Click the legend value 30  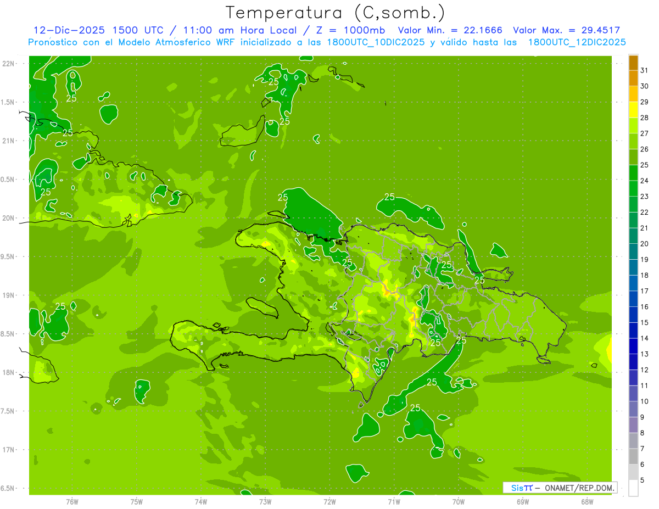pos(644,86)
